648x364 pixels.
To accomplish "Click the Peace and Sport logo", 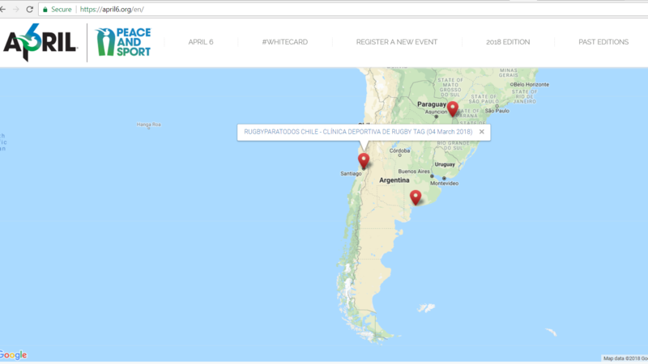I will click(123, 43).
